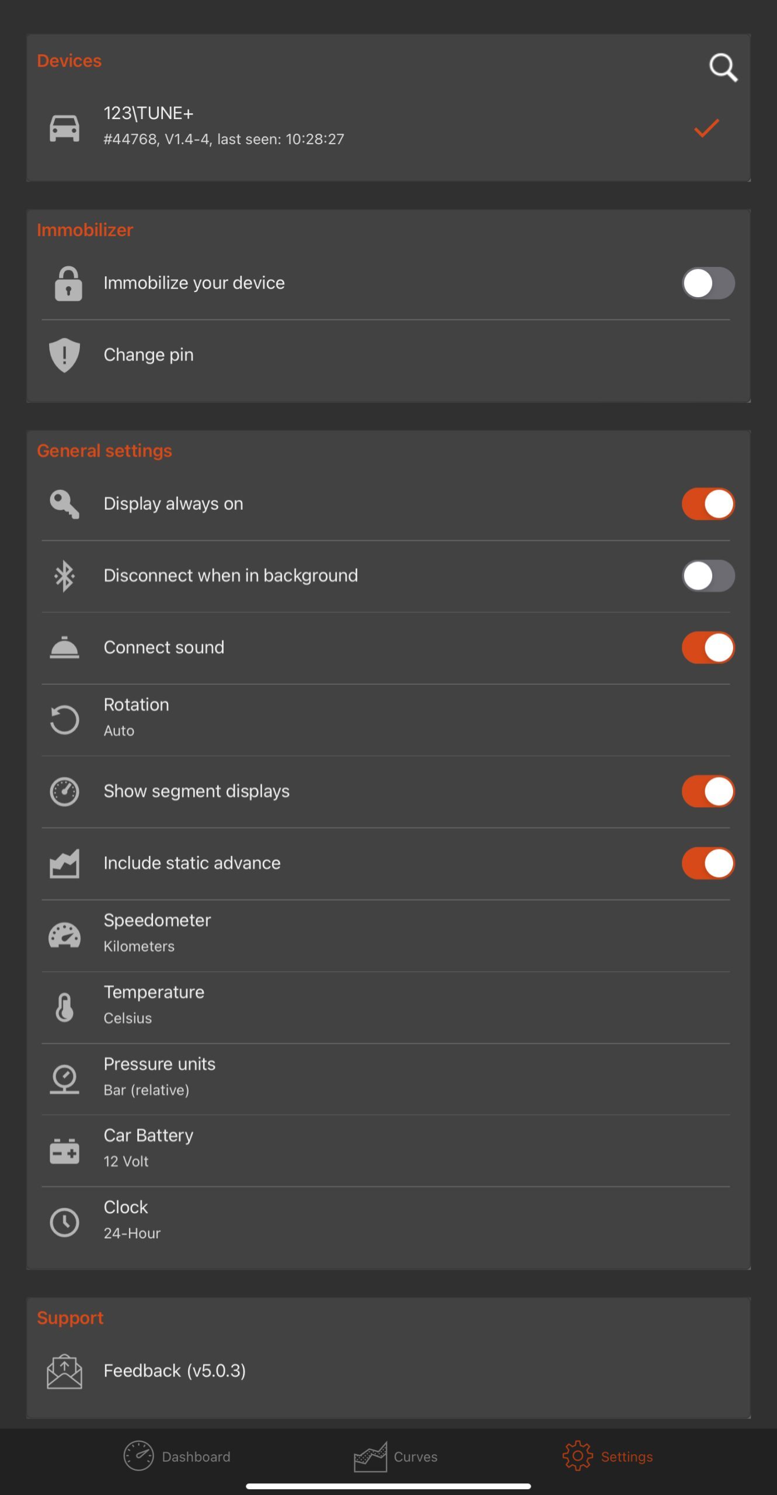Disable the Connect sound toggle
Viewport: 777px width, 1495px height.
point(708,648)
